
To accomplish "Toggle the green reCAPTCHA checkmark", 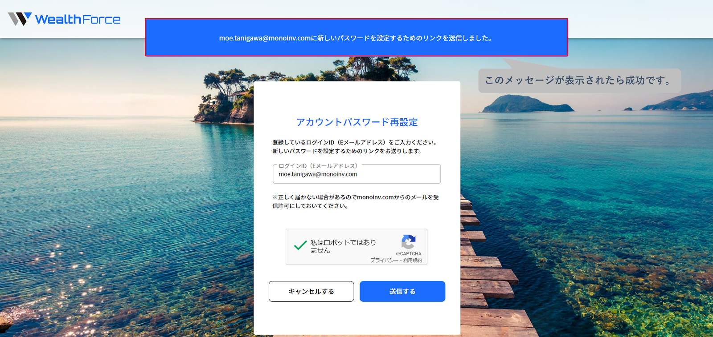I will (x=300, y=245).
